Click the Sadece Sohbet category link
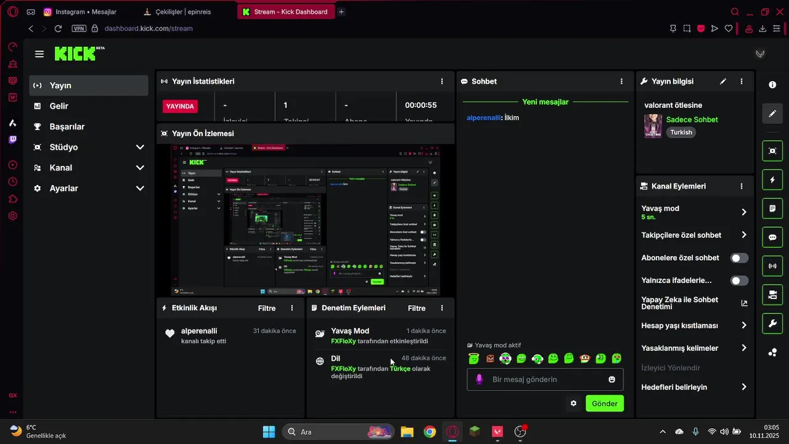 click(x=692, y=120)
